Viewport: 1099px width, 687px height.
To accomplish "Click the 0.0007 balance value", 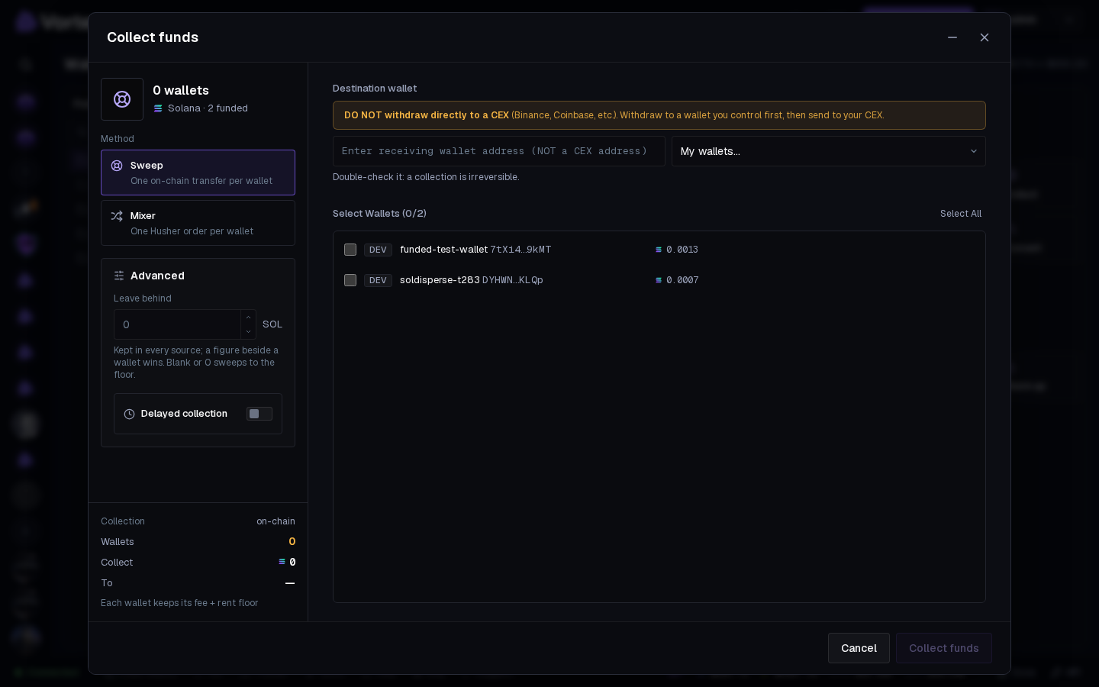I will (x=682, y=280).
